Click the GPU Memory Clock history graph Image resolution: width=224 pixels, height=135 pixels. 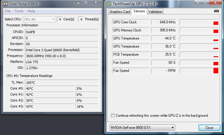pyautogui.click(x=199, y=30)
